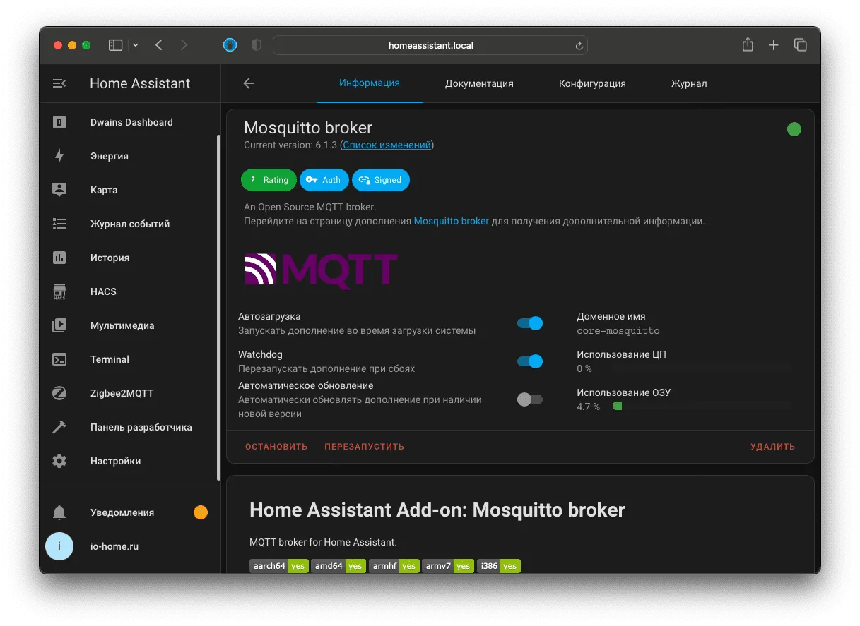
Task: Open Журнал событий menu item
Action: click(129, 224)
